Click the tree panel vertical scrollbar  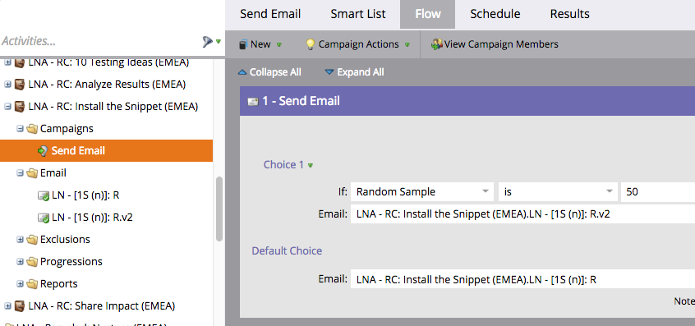(219, 209)
